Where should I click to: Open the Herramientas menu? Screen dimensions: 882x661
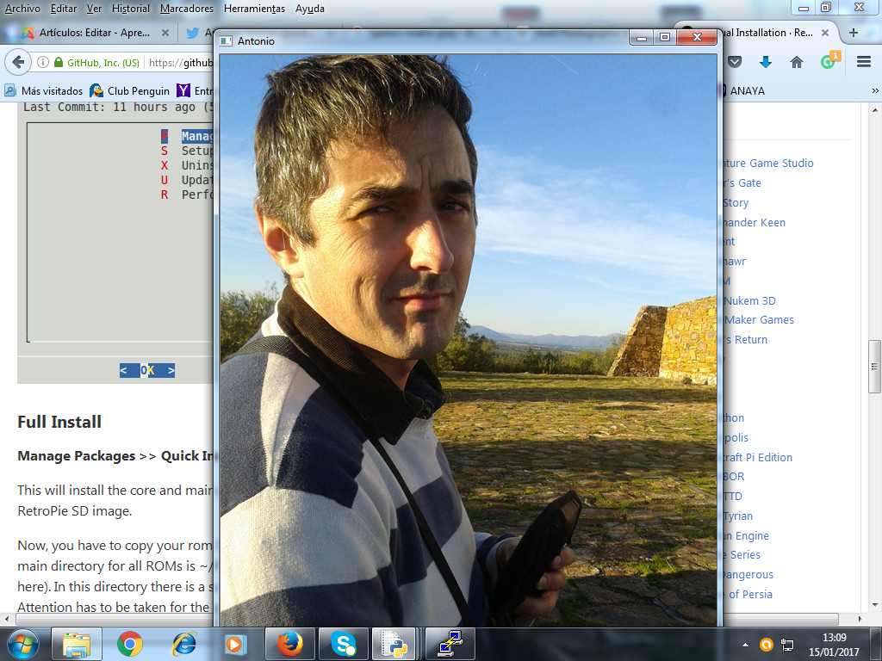[254, 9]
